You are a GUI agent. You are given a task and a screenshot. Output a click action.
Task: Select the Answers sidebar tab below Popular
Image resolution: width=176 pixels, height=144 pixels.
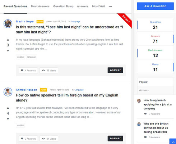click(x=156, y=90)
